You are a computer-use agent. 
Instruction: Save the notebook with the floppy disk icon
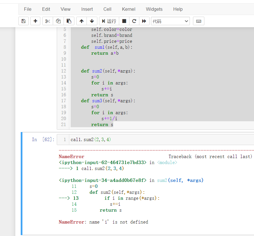[x=24, y=21]
